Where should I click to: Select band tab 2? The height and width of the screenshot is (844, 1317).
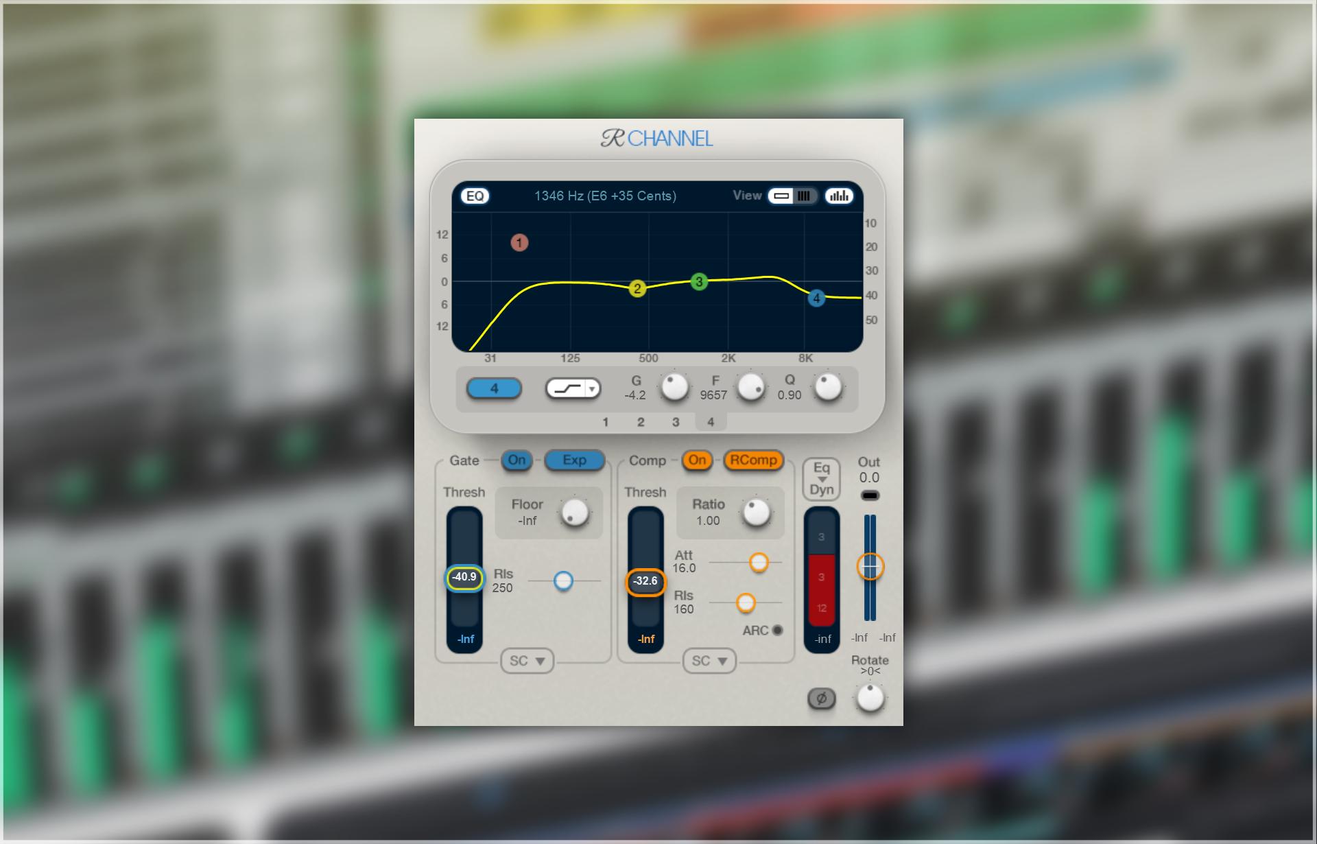click(641, 422)
